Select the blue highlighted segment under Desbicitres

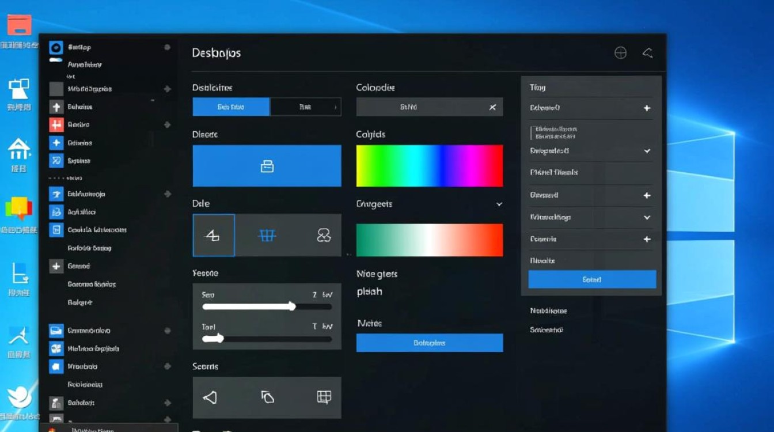230,107
